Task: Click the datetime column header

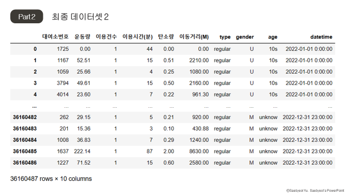Action: click(322, 37)
